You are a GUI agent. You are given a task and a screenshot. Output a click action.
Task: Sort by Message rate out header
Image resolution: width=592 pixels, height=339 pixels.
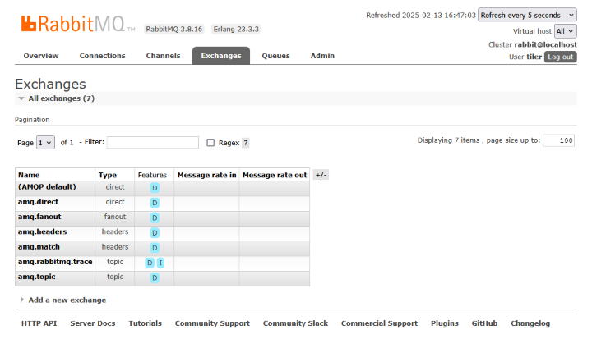tap(275, 175)
